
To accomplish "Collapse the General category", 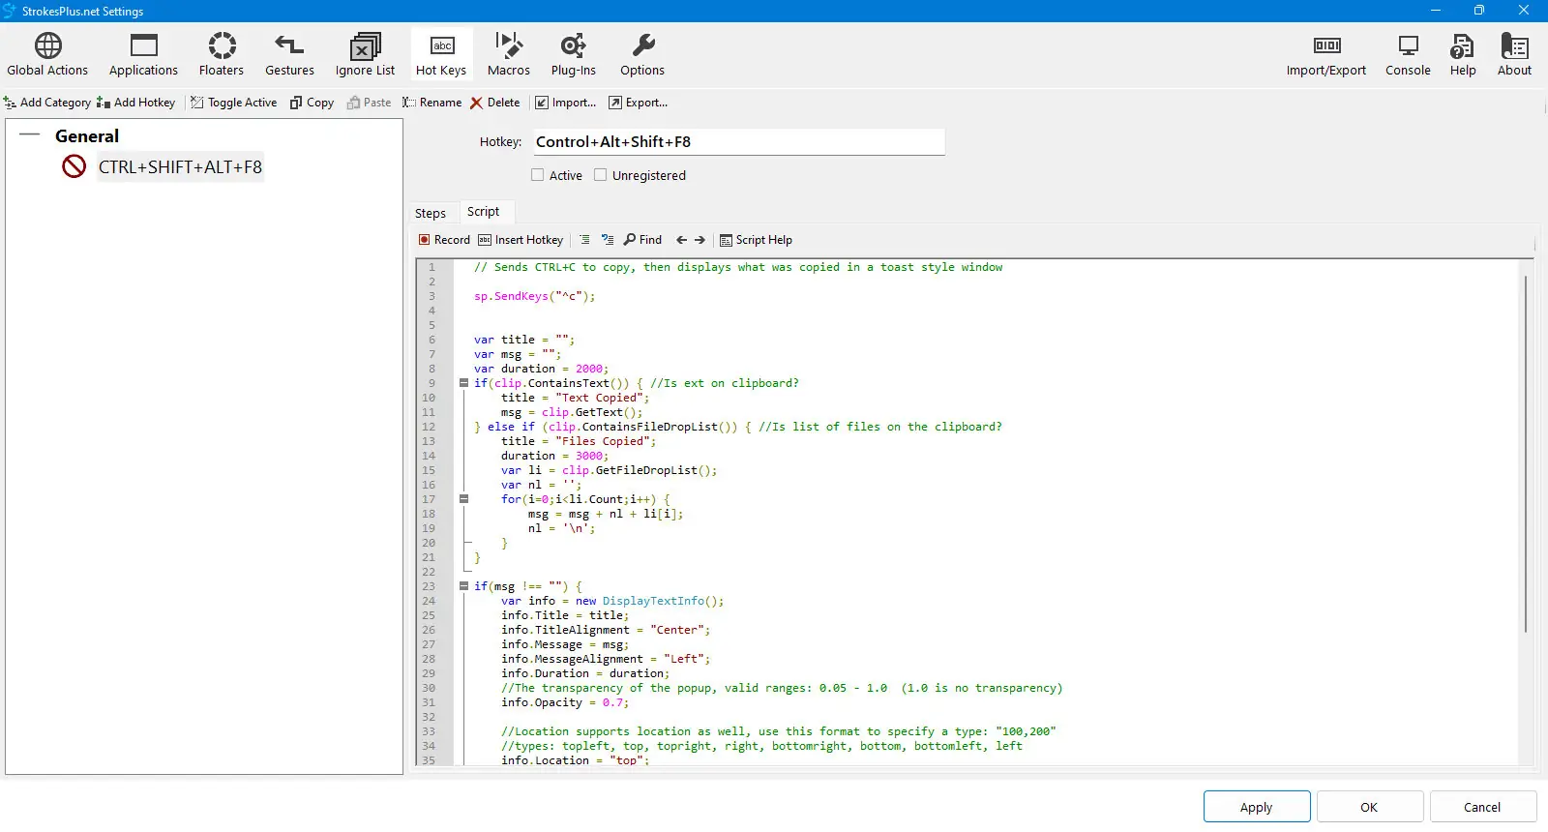I will pyautogui.click(x=30, y=135).
